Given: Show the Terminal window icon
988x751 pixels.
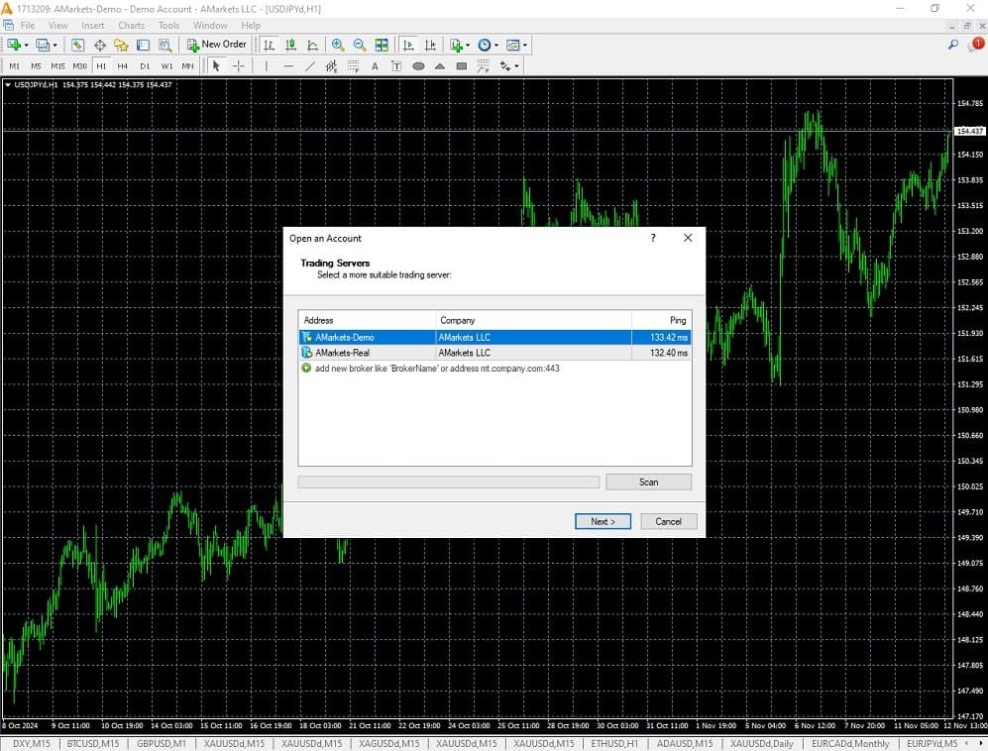Looking at the screenshot, I should (143, 45).
